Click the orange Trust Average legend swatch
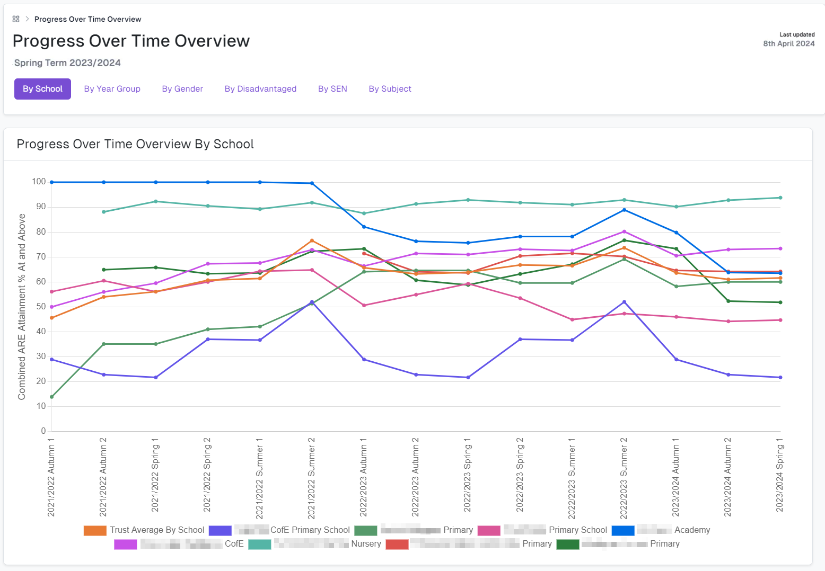Viewport: 825px width, 571px height. [x=95, y=530]
